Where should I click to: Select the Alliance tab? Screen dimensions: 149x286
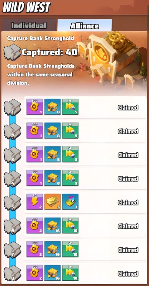(85, 25)
